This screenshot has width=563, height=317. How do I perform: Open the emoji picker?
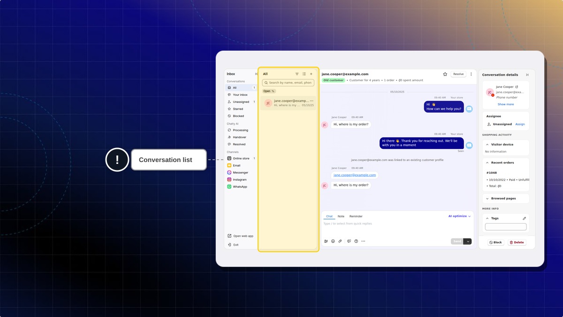(333, 241)
